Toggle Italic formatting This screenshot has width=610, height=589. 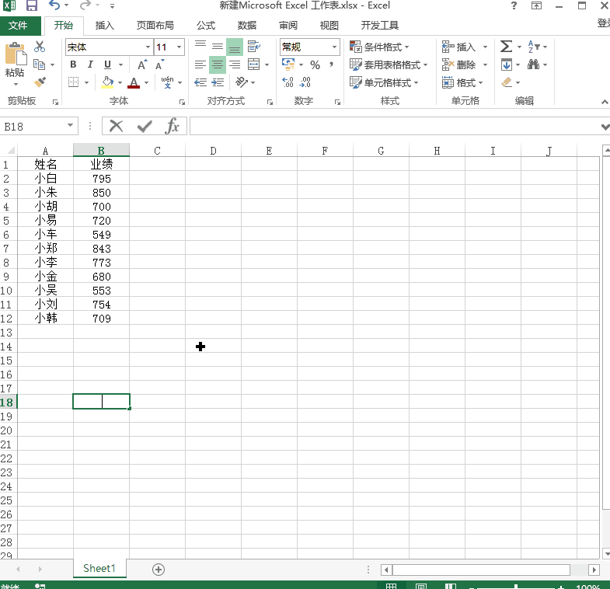pyautogui.click(x=90, y=64)
